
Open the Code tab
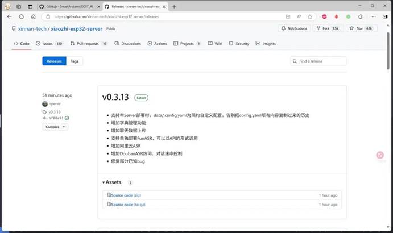pos(22,44)
